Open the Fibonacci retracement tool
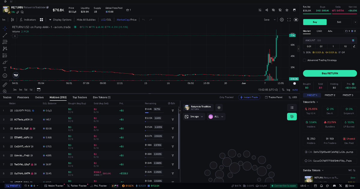Screen dimensions: 360x189 [5, 42]
